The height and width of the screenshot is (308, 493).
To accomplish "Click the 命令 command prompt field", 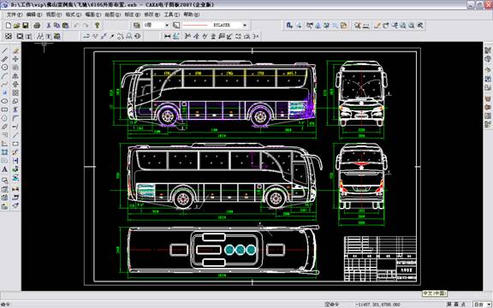I will click(6, 305).
